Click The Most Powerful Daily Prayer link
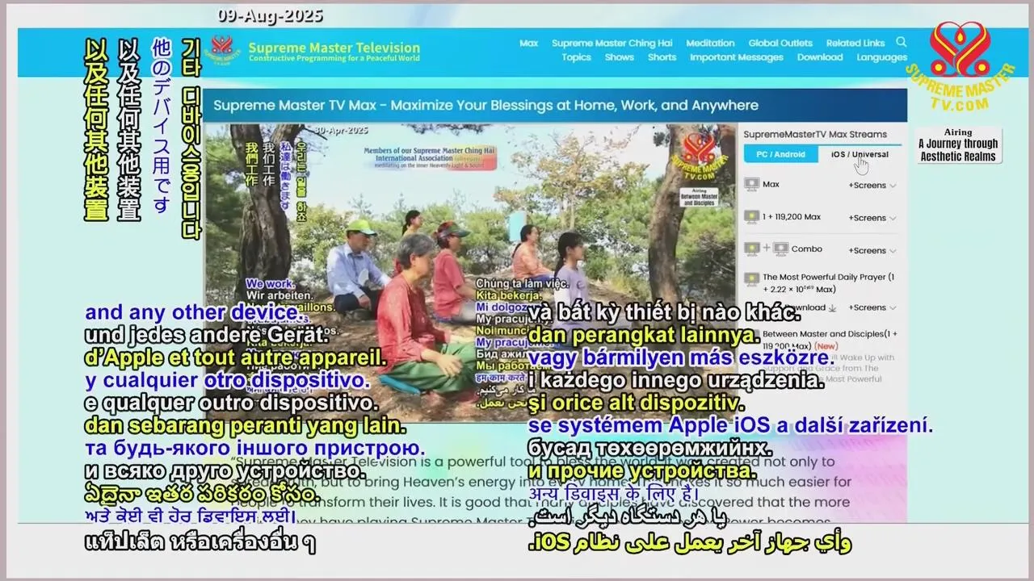 [829, 283]
